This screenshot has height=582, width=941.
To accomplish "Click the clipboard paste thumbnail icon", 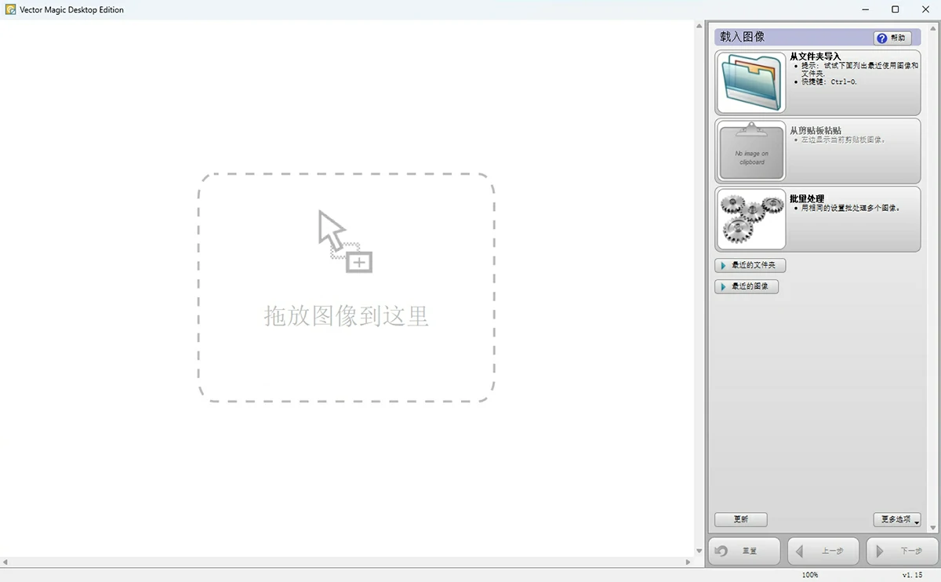I will [750, 151].
